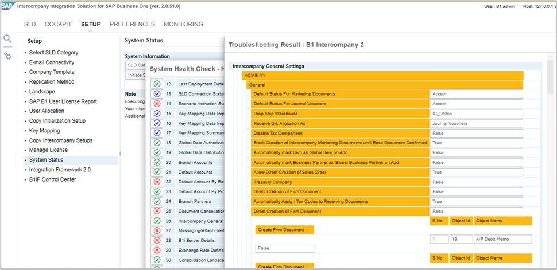Click the green check icon for row 20
The height and width of the screenshot is (270, 557).
pos(157,162)
